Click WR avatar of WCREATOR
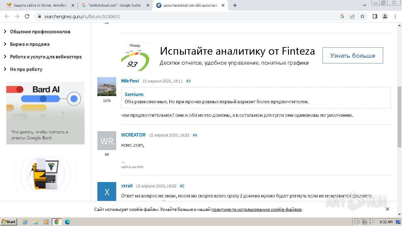This screenshot has height=226, width=402. tap(107, 141)
